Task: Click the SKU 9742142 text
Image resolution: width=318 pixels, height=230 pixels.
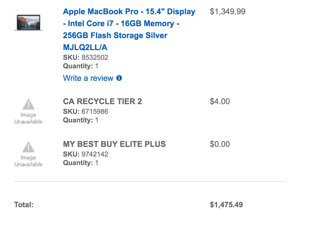Action: coord(85,154)
